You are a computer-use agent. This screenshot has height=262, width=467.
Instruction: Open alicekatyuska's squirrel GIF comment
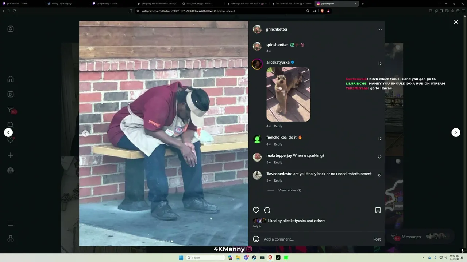288,94
